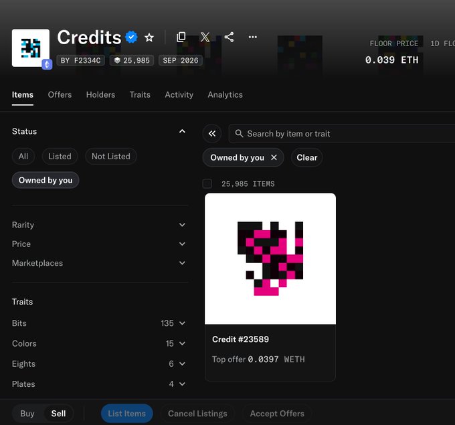
Task: Copy the collection address with the copy icon
Action: click(181, 37)
